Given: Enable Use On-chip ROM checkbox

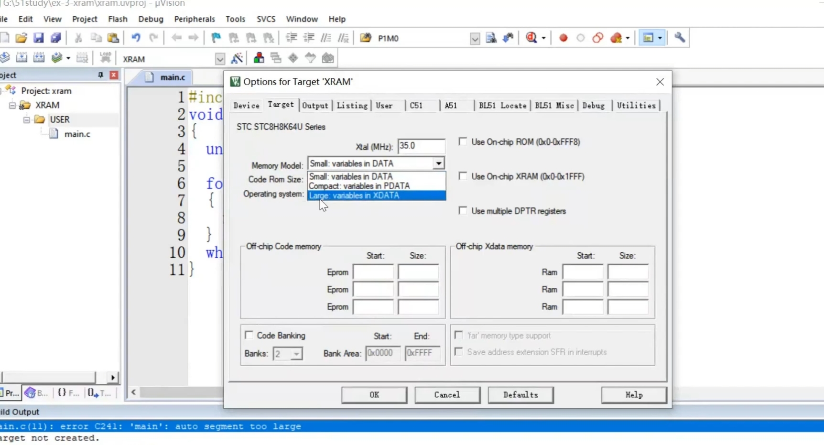Looking at the screenshot, I should [x=463, y=141].
